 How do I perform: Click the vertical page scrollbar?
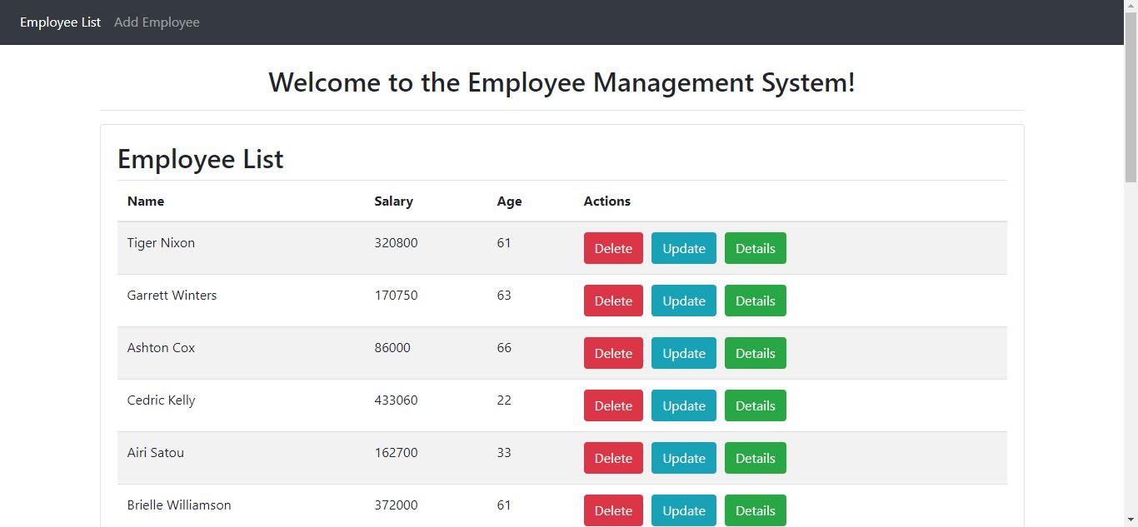coord(1131,263)
